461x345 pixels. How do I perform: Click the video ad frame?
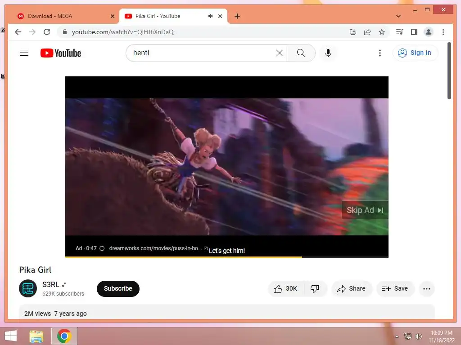(227, 167)
